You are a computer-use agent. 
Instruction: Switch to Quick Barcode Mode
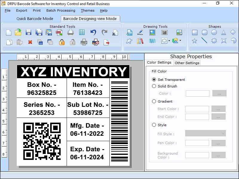coord(35,18)
